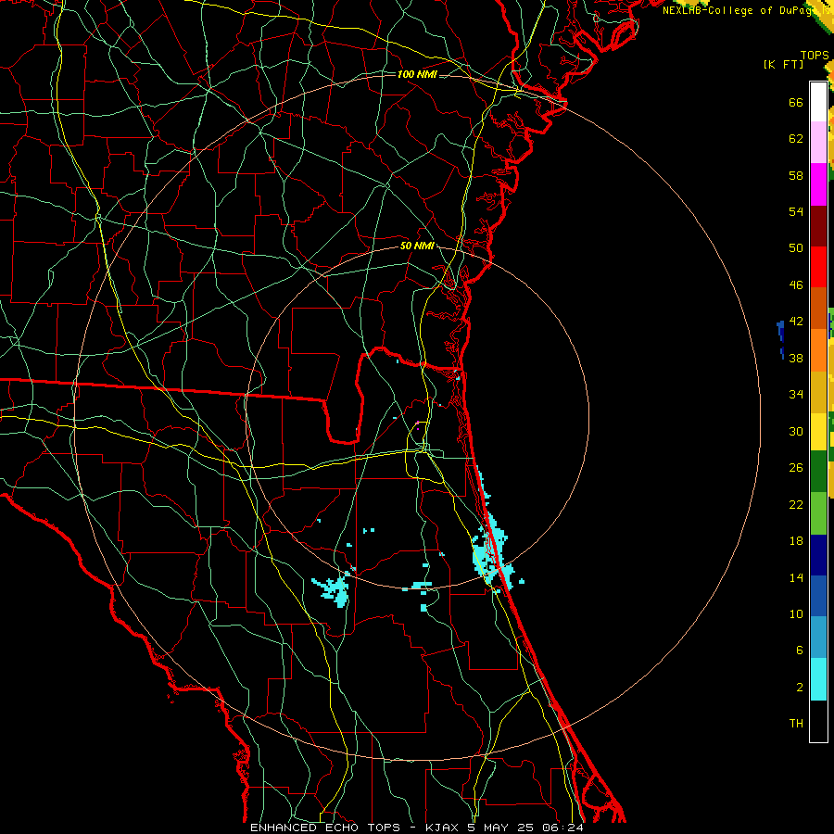Click the dark red (maroon) legend swatch
834x834 pixels.
coord(818,226)
